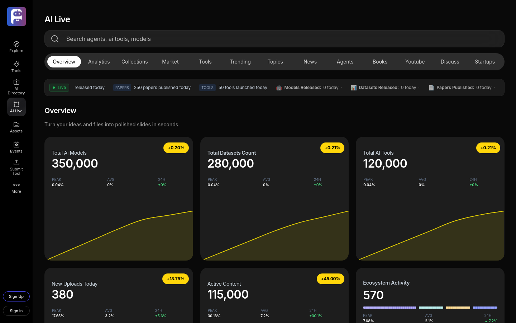Switch to the Analytics tab
Viewport: 516px width, 323px height.
(x=99, y=62)
